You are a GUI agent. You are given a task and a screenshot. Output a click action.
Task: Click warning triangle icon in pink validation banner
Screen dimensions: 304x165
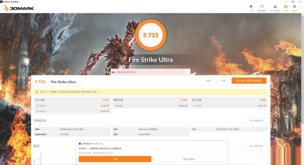[x=113, y=72]
